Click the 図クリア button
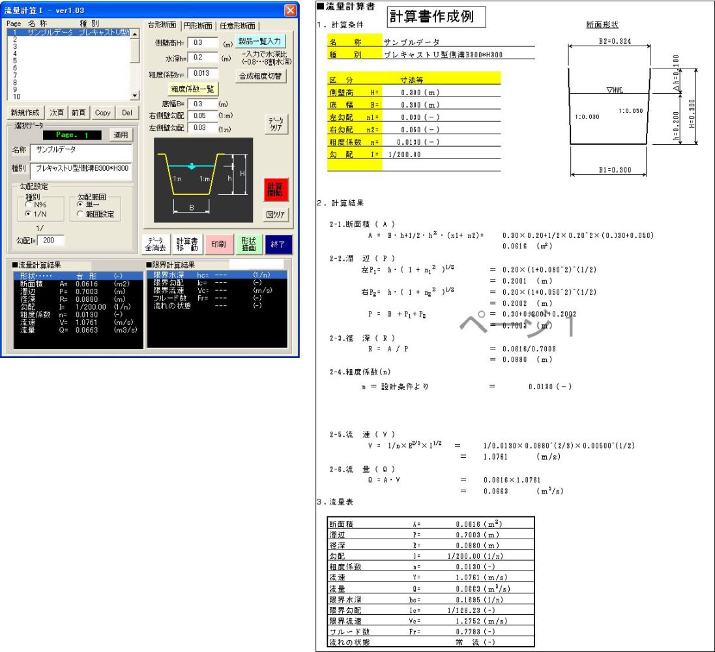Viewport: 715px width, 652px height. tap(276, 215)
